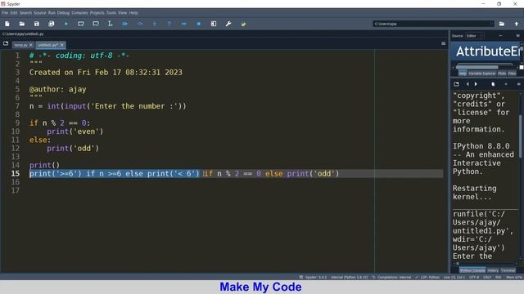Open the View menu
The image size is (524, 294).
tap(122, 13)
